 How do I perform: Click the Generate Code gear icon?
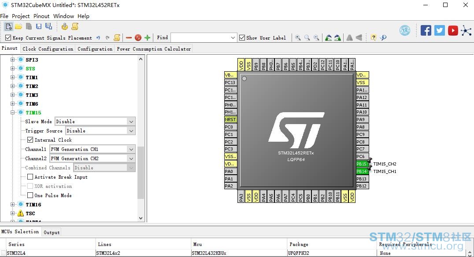pos(64,26)
